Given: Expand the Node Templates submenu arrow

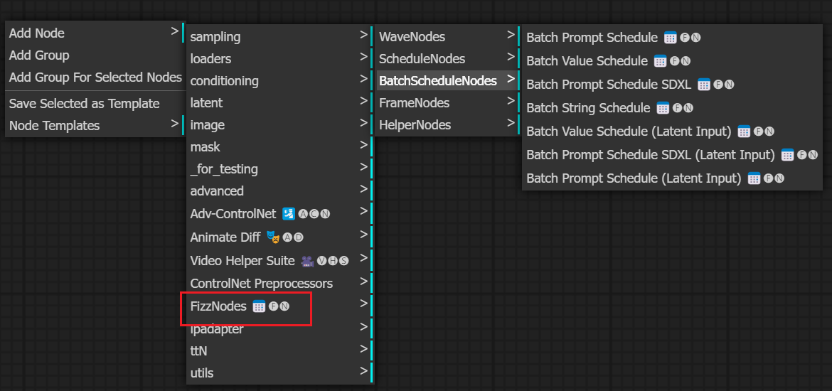Looking at the screenshot, I should click(175, 124).
